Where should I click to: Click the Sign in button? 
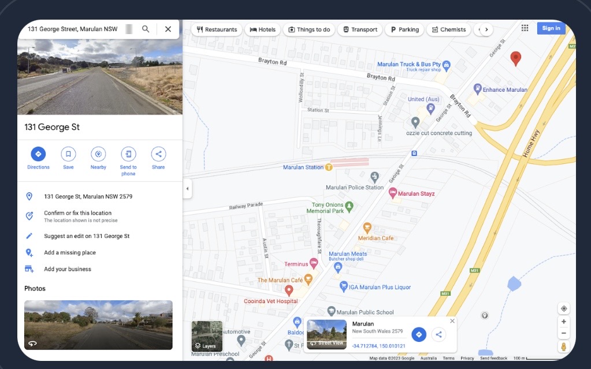tap(551, 28)
